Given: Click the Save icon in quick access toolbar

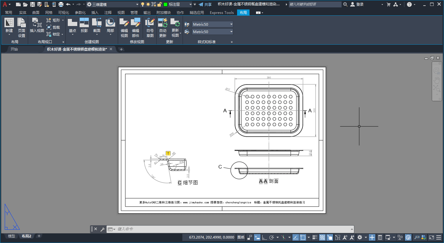Looking at the screenshot, I should click(32, 4).
